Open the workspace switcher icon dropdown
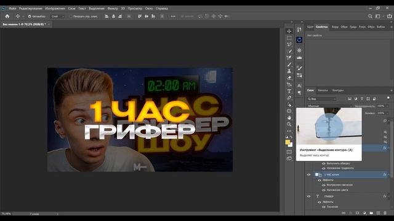This screenshot has width=394, height=221. (x=379, y=17)
